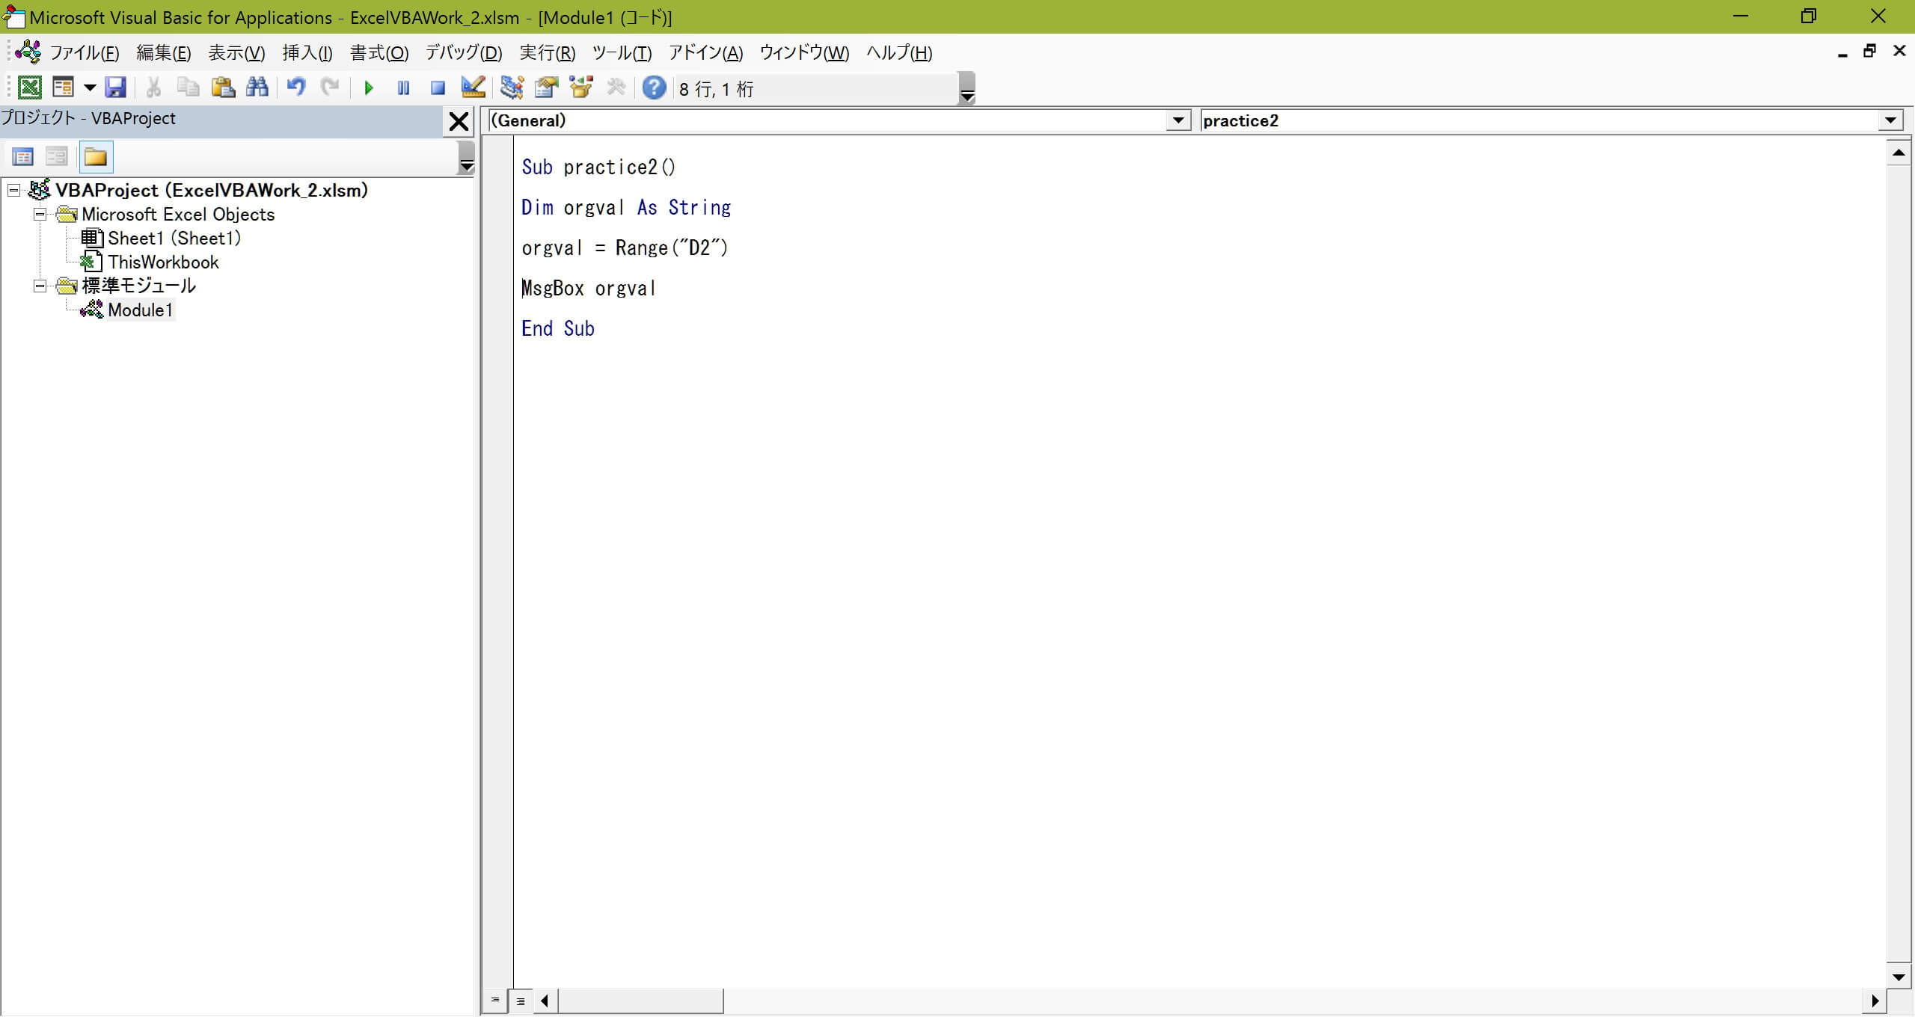The height and width of the screenshot is (1017, 1915).
Task: Click the horizontal scrollbar thumb in code window
Action: pyautogui.click(x=640, y=1001)
